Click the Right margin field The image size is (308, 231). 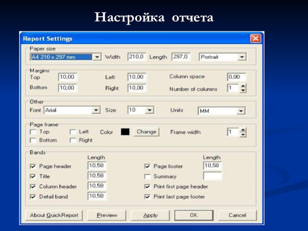[x=137, y=88]
